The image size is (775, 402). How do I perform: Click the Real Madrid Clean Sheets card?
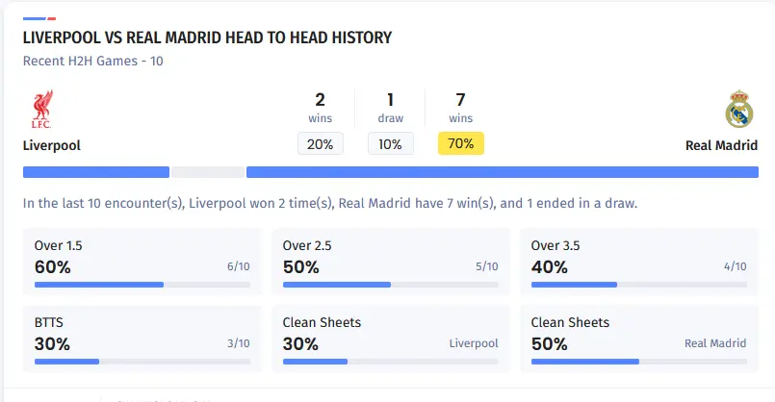coord(638,338)
